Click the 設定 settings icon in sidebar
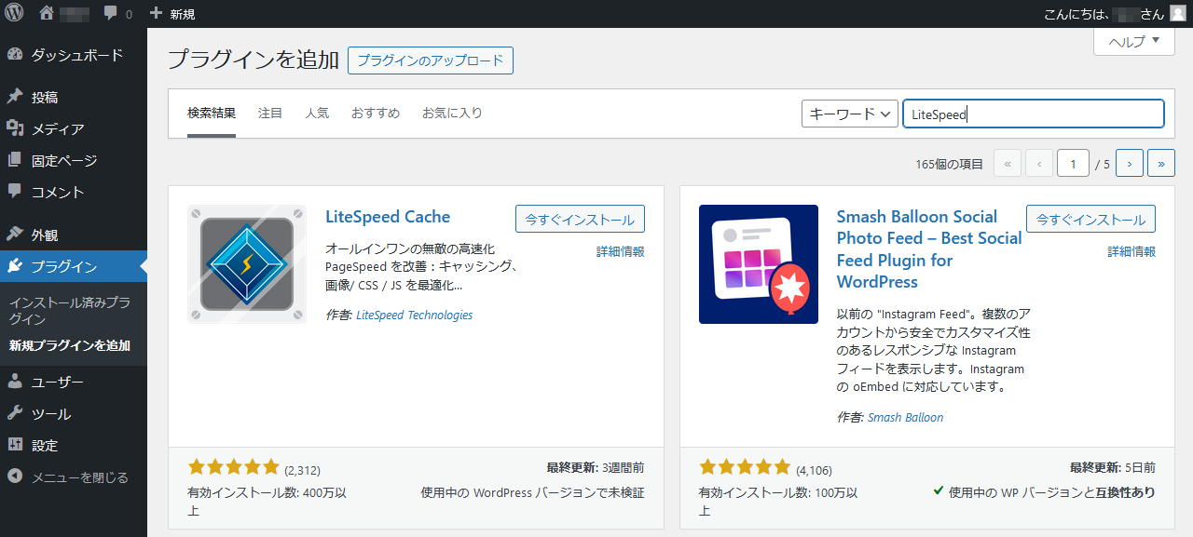The image size is (1193, 537). 14,445
